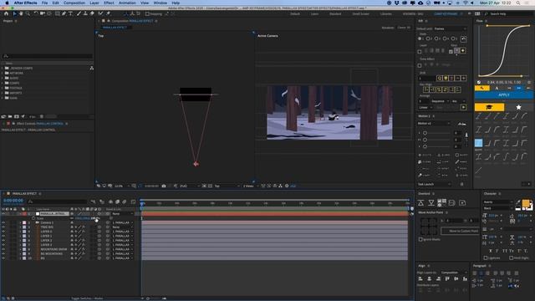Hide the MOUNTAINS SNOW layer
Image resolution: width=535 pixels, height=301 pixels.
(x=3, y=249)
